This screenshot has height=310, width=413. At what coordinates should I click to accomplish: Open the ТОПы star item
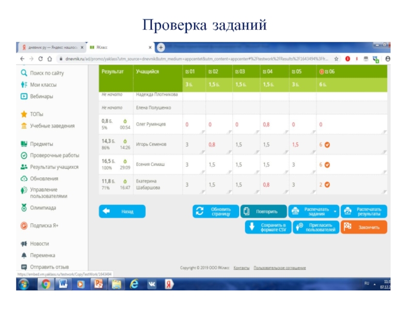pyautogui.click(x=24, y=114)
